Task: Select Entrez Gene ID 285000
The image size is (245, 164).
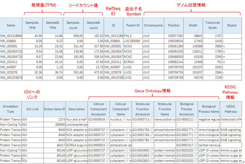Action: coord(55,125)
